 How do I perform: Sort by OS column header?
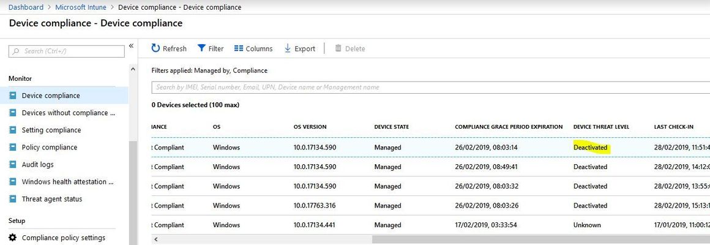(x=217, y=127)
